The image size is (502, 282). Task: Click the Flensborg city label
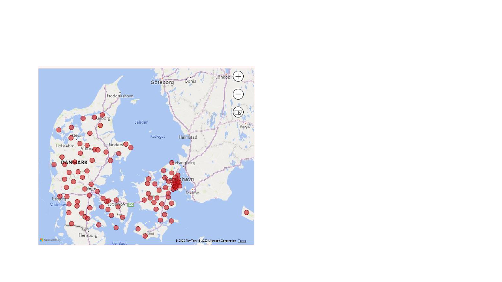(x=88, y=235)
